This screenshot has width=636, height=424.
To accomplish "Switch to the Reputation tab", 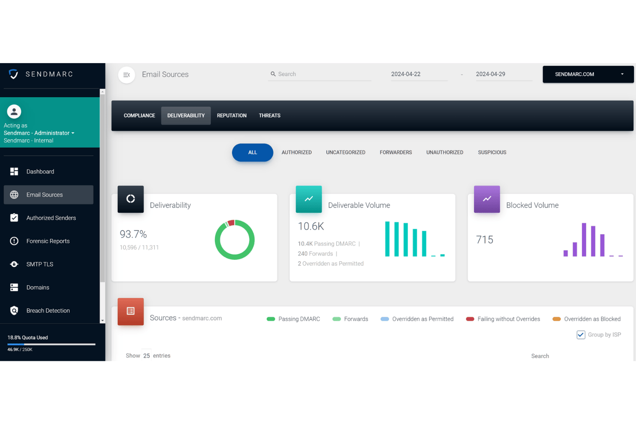I will point(232,116).
